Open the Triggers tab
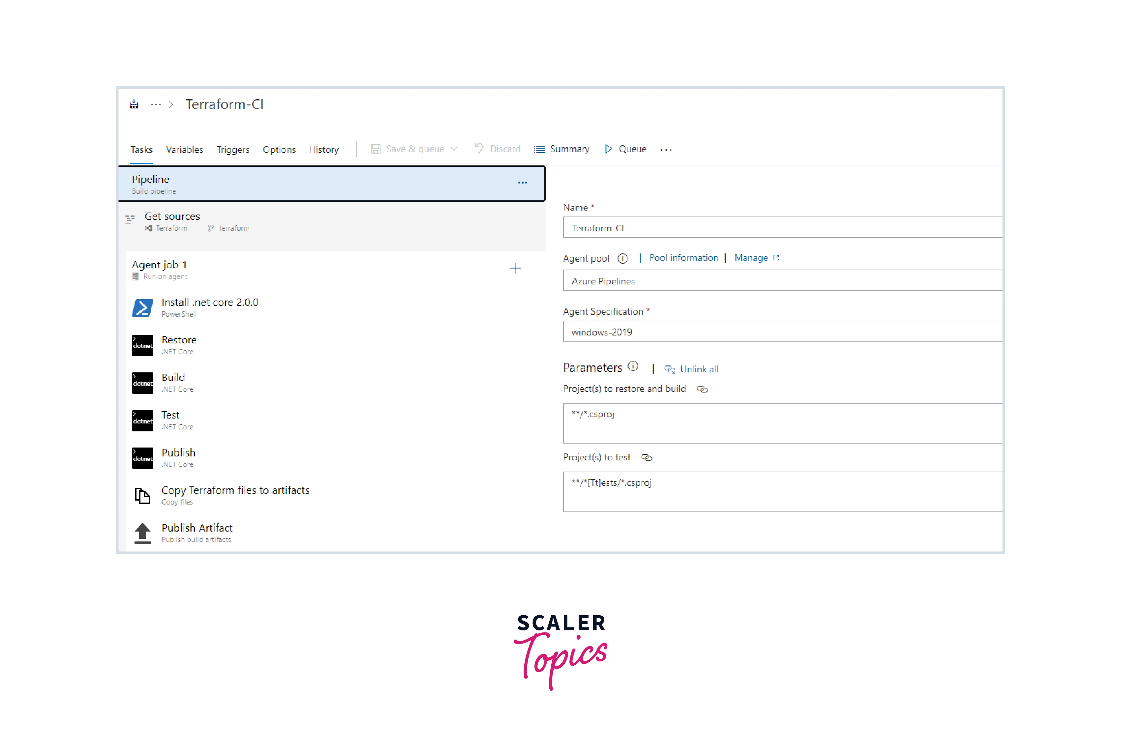 pyautogui.click(x=233, y=150)
